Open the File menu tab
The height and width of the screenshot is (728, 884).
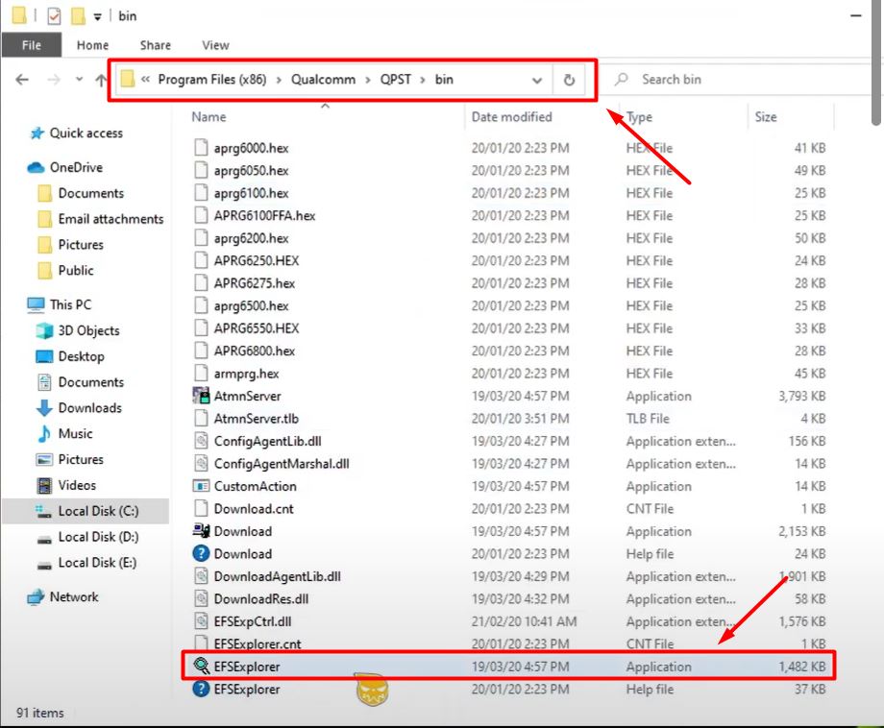pos(31,45)
